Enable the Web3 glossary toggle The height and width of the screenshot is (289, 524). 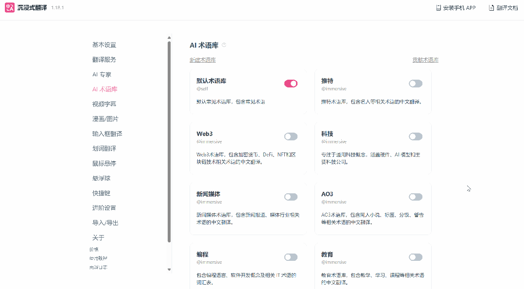point(291,136)
